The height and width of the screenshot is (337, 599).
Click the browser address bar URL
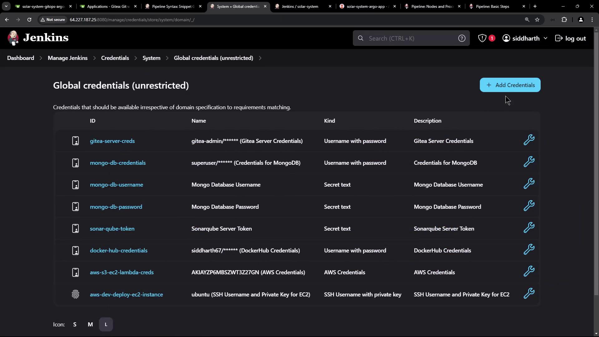(132, 20)
